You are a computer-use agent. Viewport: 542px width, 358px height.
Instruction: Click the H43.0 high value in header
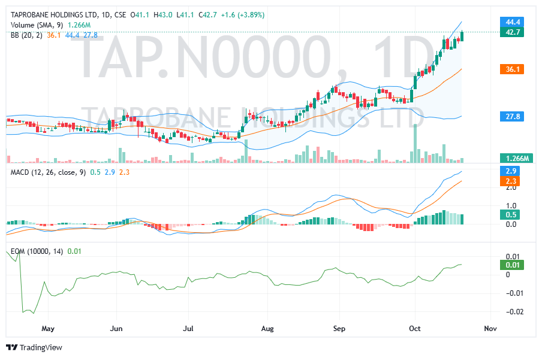(x=163, y=15)
